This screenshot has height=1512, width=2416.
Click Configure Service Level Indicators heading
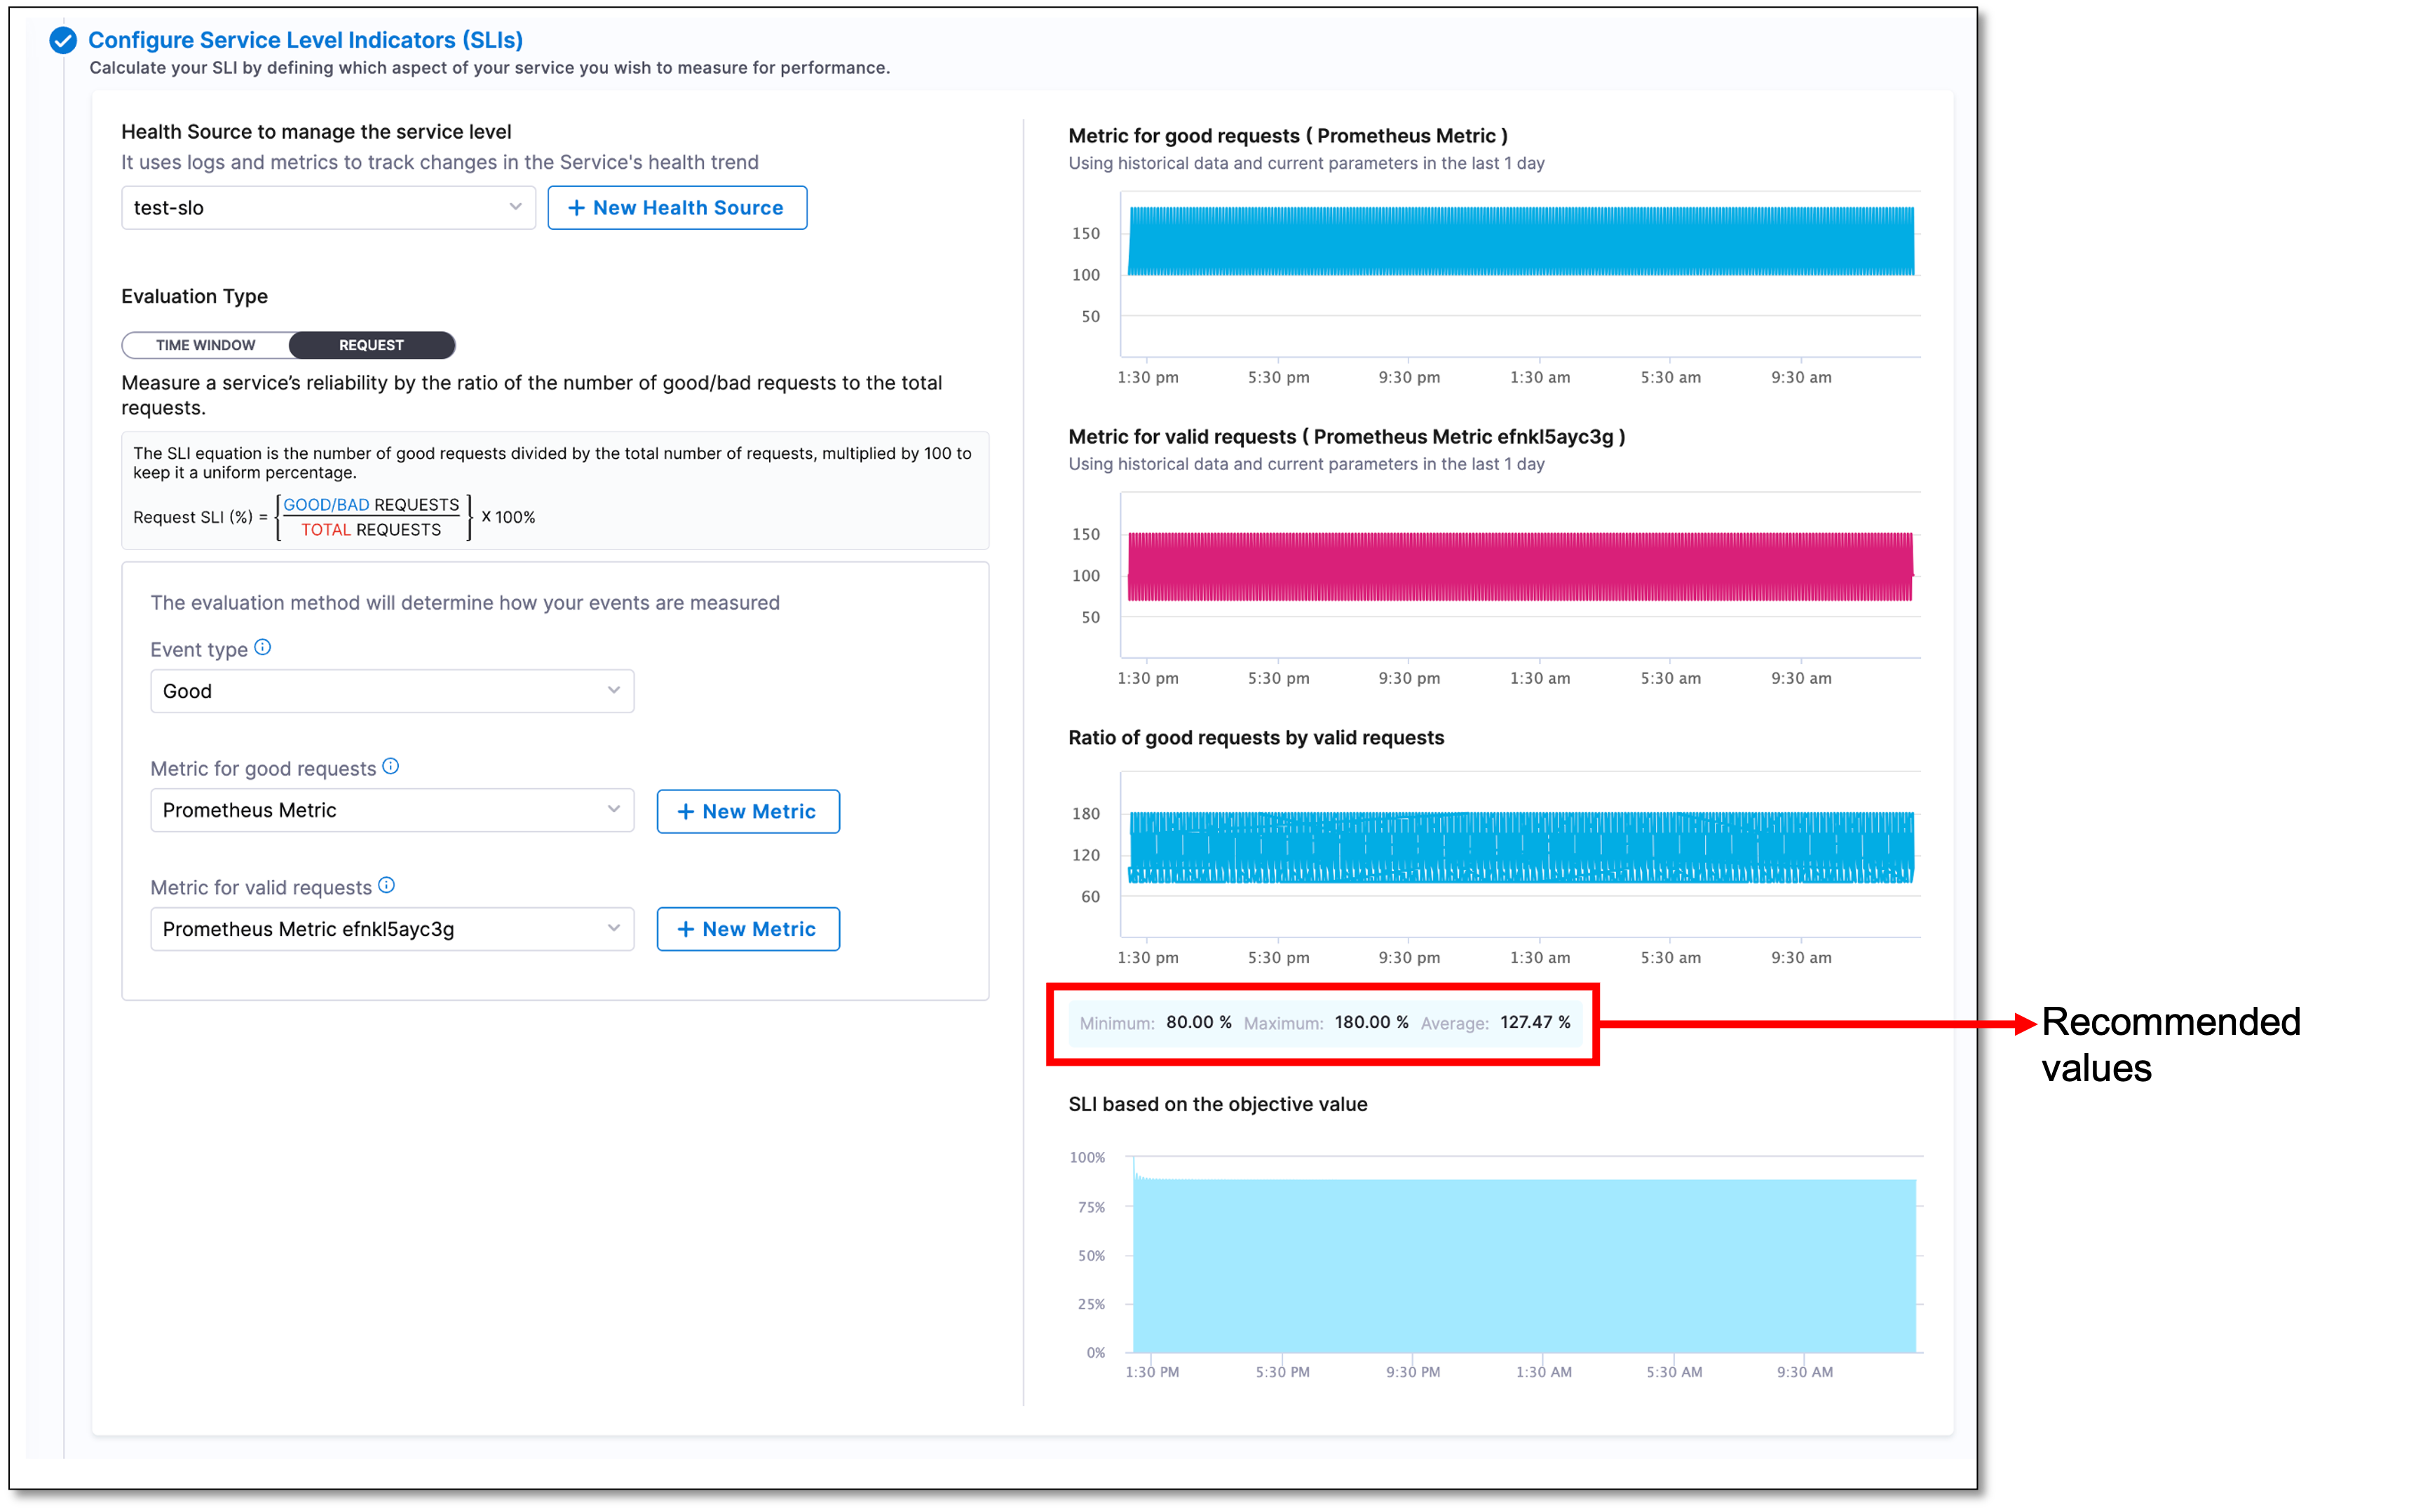[x=305, y=40]
